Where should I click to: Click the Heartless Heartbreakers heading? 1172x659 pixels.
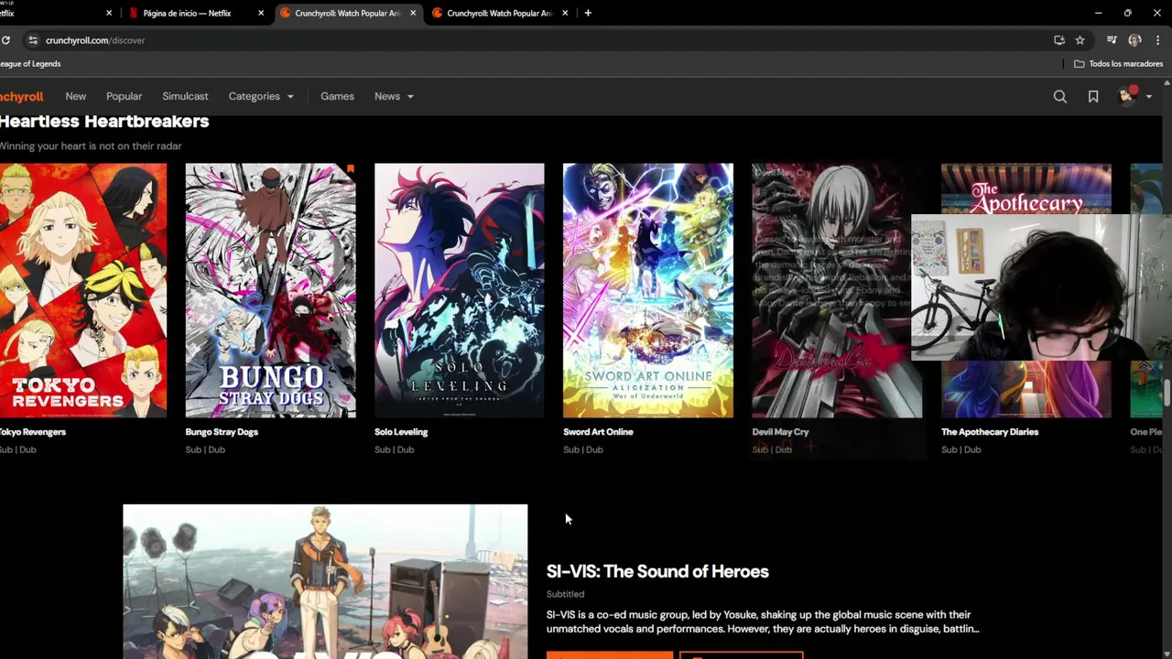point(104,121)
